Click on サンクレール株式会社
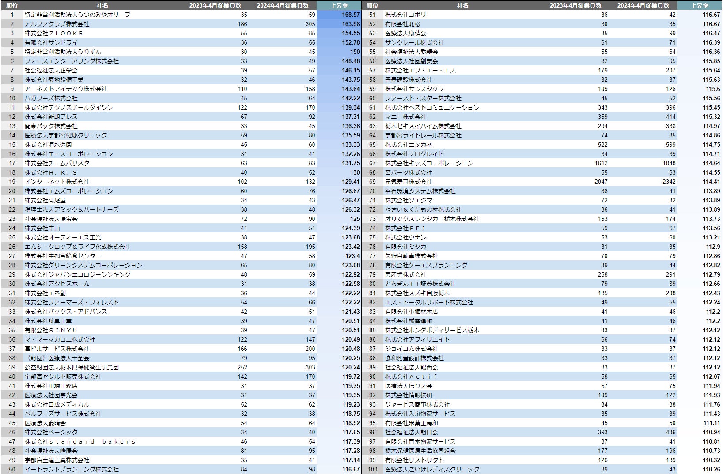The image size is (723, 475). [x=414, y=42]
